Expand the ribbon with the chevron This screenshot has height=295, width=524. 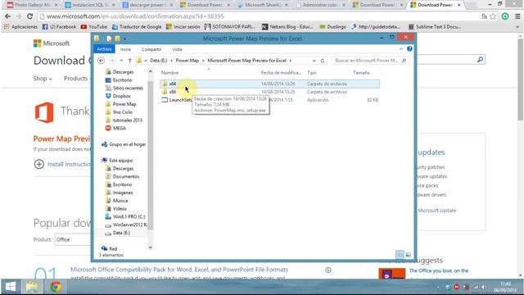(x=401, y=49)
